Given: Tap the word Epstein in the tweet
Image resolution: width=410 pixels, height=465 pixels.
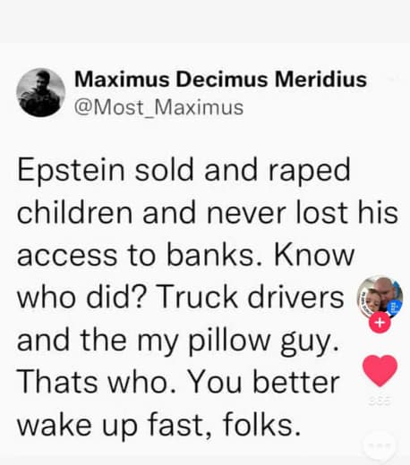Looking at the screenshot, I should click(x=71, y=170).
